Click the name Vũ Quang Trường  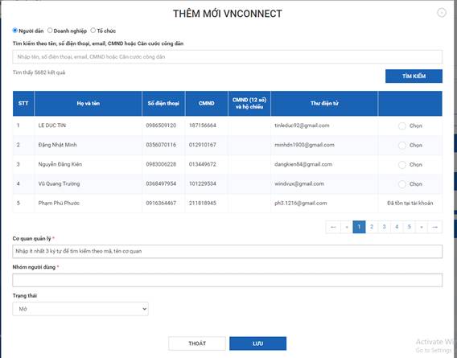coord(59,183)
